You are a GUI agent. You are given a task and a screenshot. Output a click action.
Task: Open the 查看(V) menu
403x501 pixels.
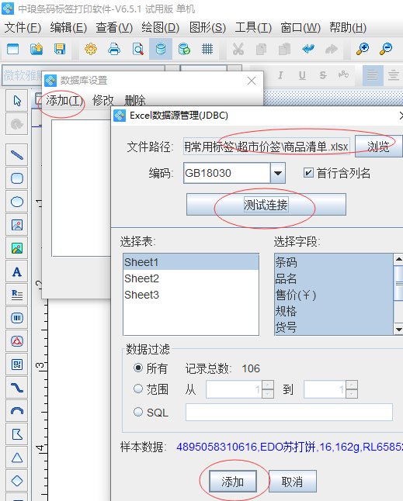point(114,27)
